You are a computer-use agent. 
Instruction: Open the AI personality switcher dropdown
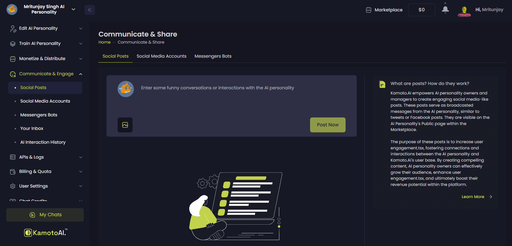point(73,9)
